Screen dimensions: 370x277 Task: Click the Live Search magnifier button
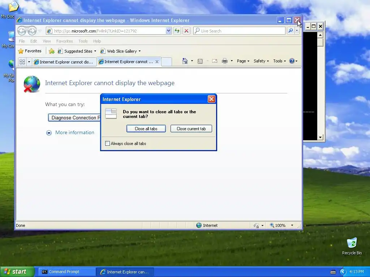coord(291,31)
